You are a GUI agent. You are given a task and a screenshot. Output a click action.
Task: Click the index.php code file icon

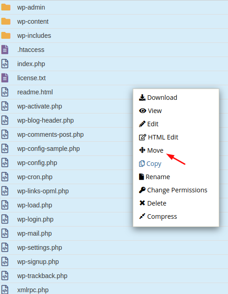tap(5, 64)
